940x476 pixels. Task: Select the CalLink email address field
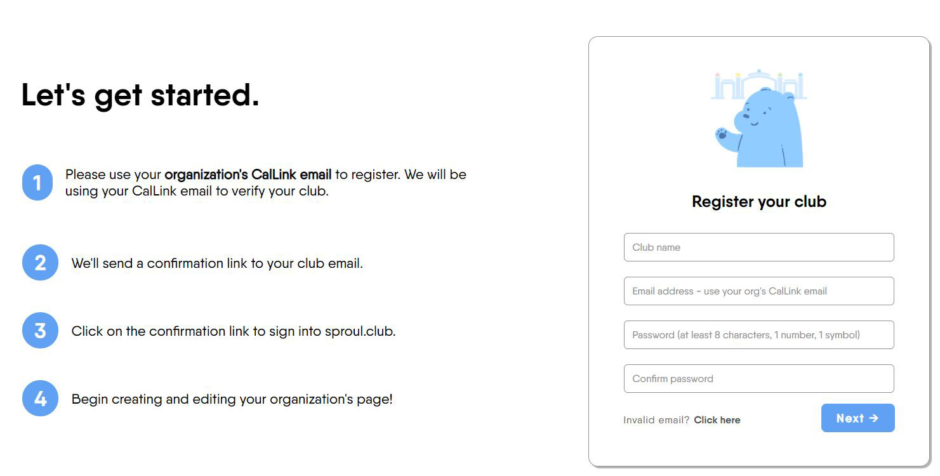758,291
